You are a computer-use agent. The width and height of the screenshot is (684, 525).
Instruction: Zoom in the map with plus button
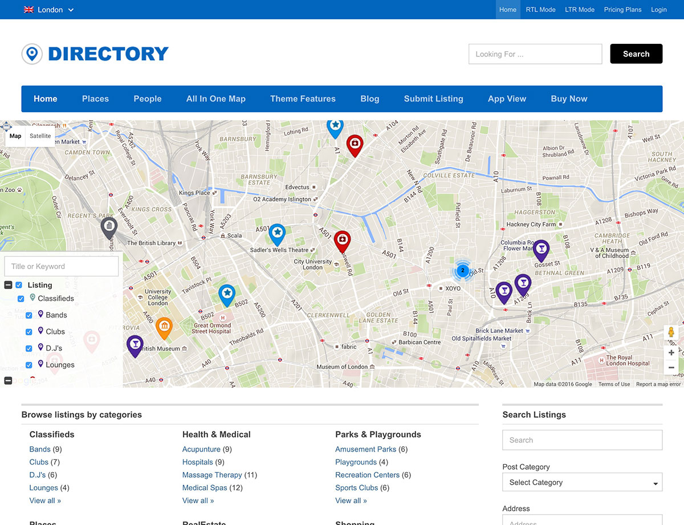[x=671, y=353]
